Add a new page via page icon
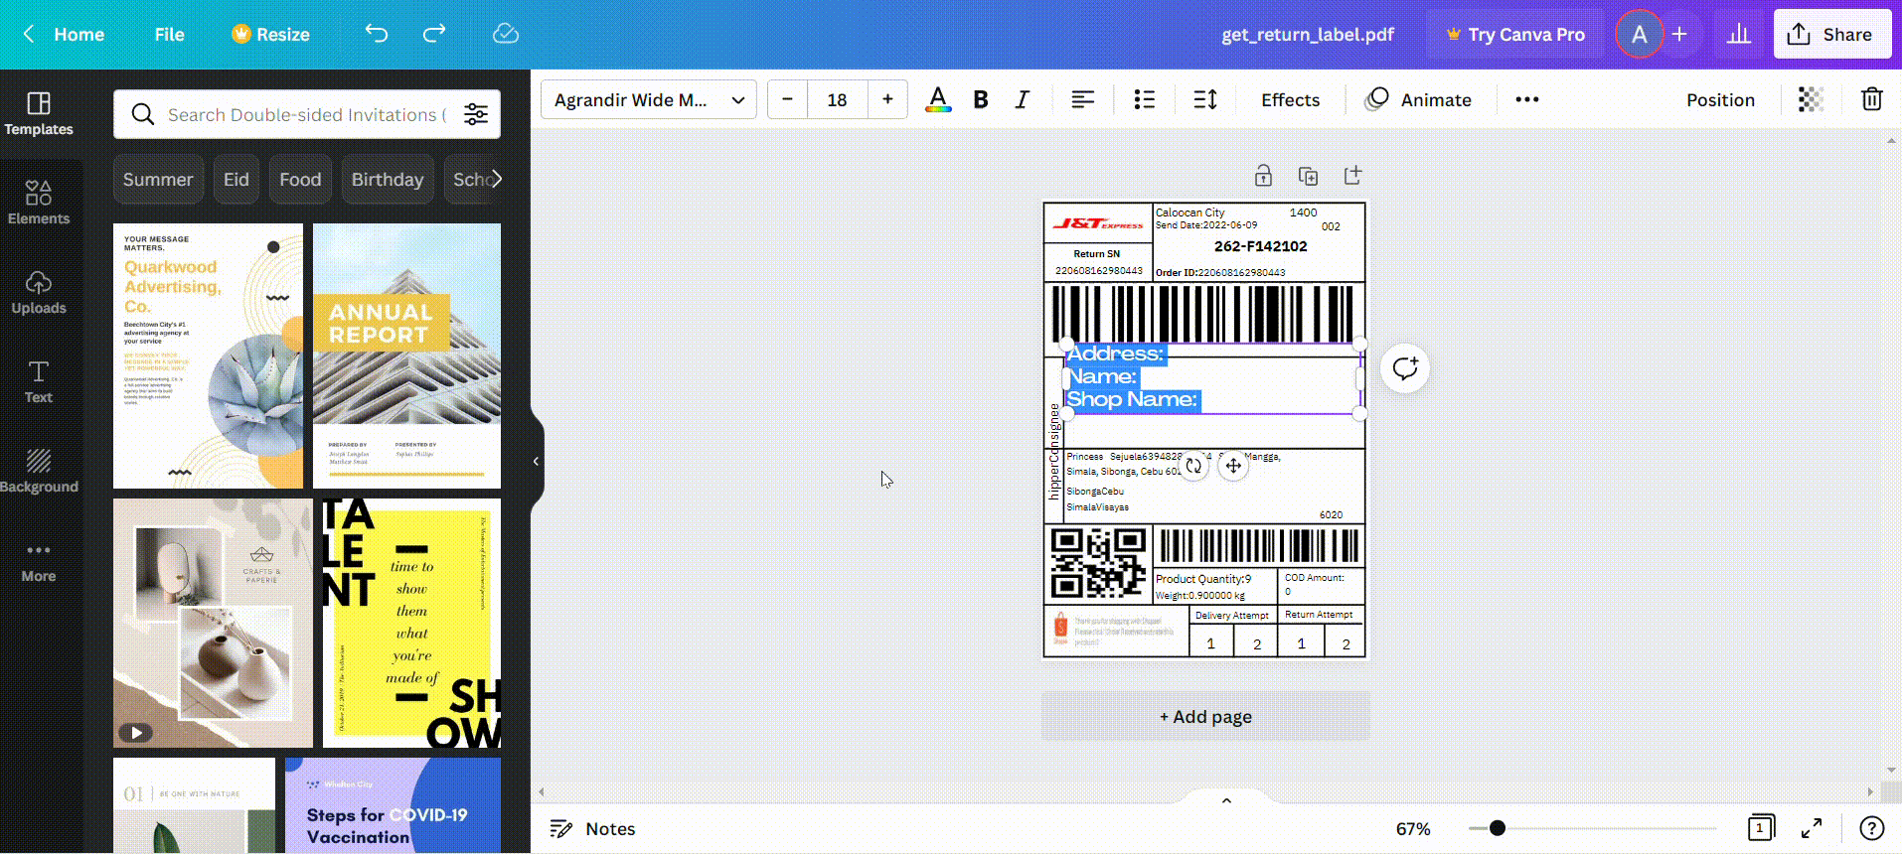The width and height of the screenshot is (1902, 854). tap(1352, 176)
